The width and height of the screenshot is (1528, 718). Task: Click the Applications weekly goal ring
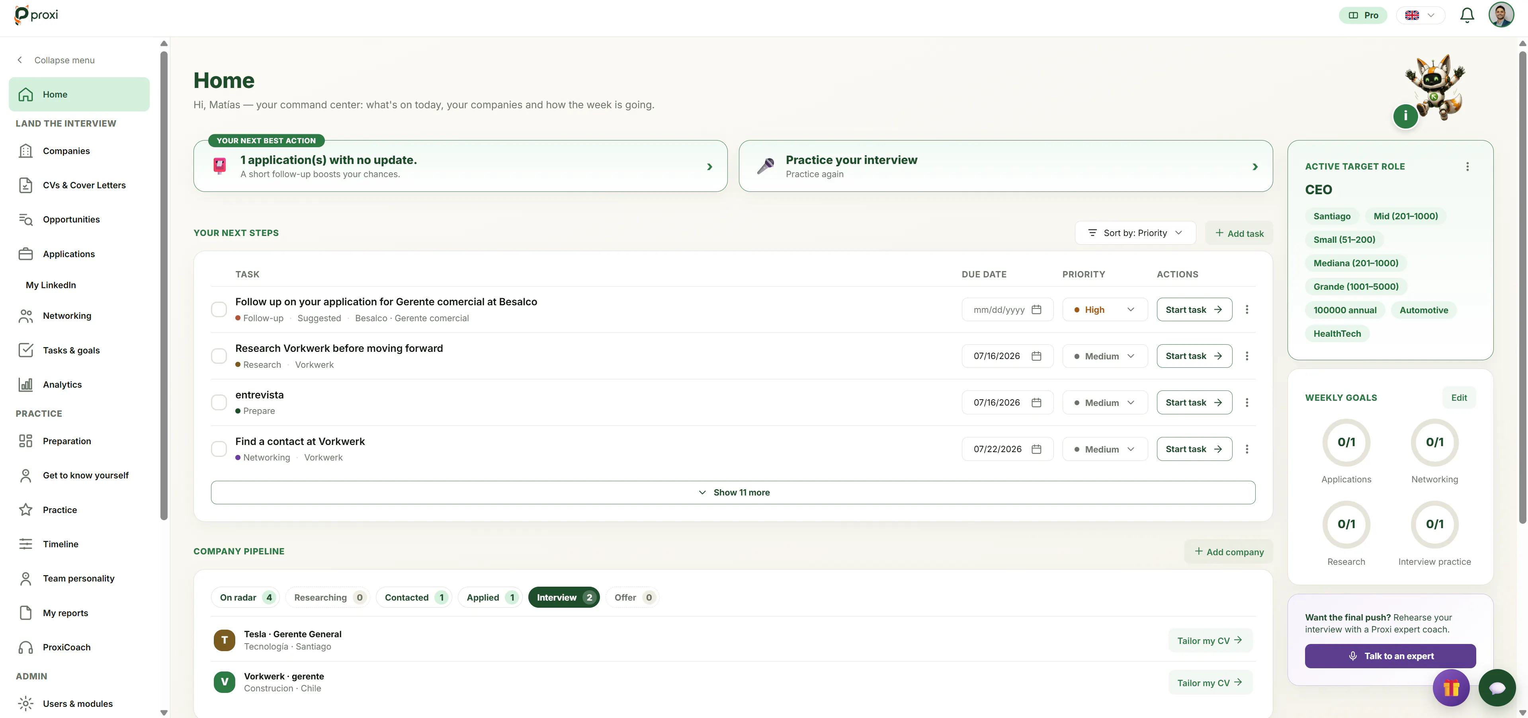point(1346,442)
